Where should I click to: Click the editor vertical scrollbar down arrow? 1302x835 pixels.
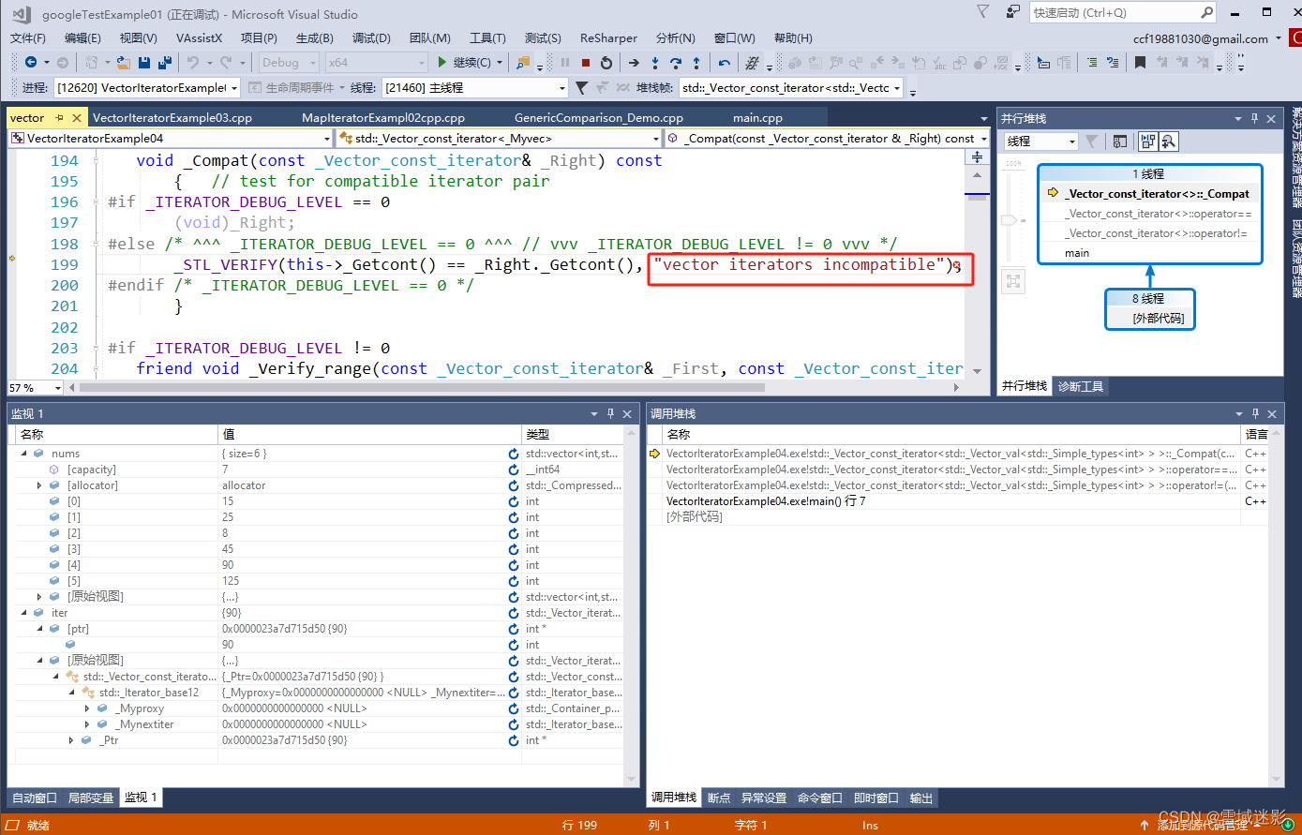tap(977, 371)
